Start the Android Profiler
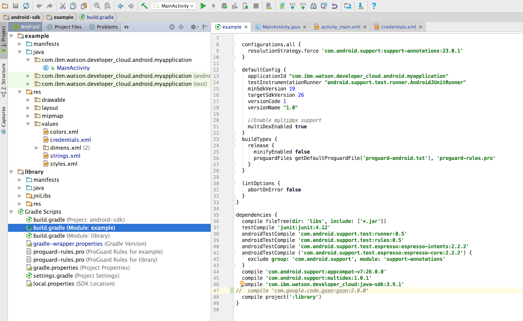 click(x=235, y=6)
